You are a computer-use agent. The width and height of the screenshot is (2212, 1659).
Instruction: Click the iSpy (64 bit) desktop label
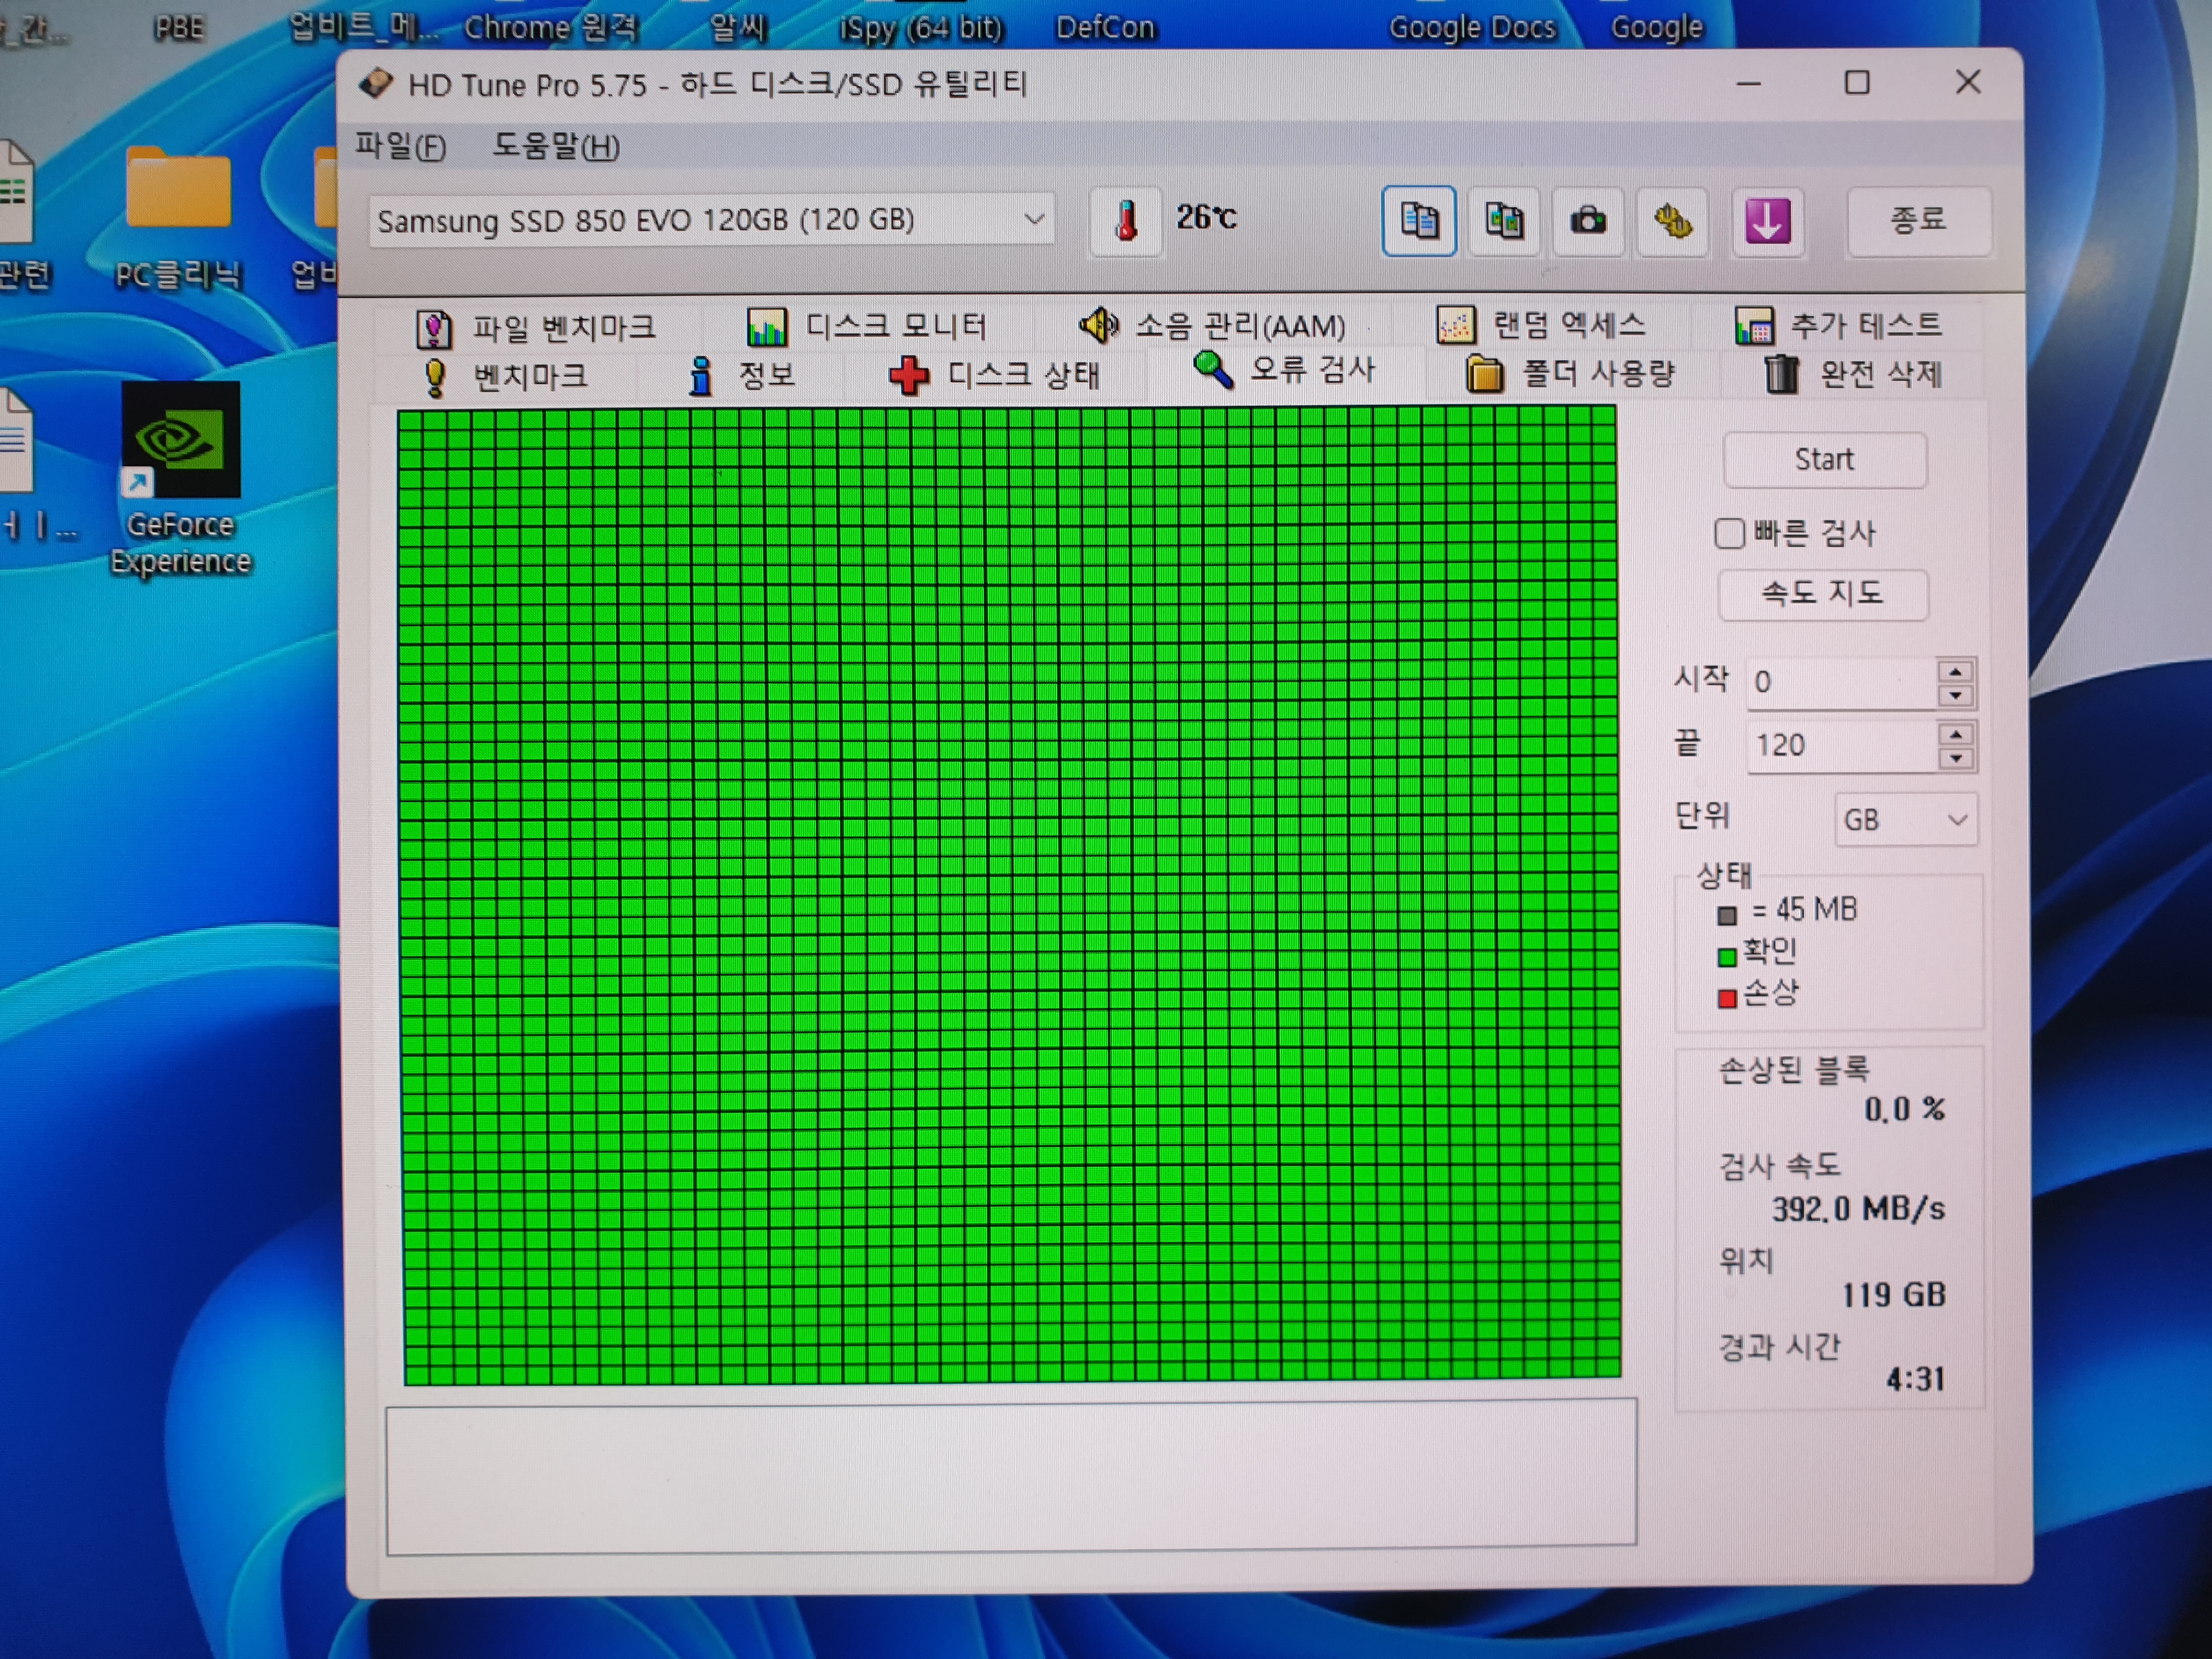[921, 28]
